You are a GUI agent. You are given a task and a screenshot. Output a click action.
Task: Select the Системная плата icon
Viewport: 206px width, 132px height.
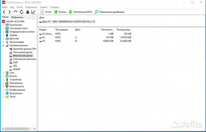click(7, 28)
